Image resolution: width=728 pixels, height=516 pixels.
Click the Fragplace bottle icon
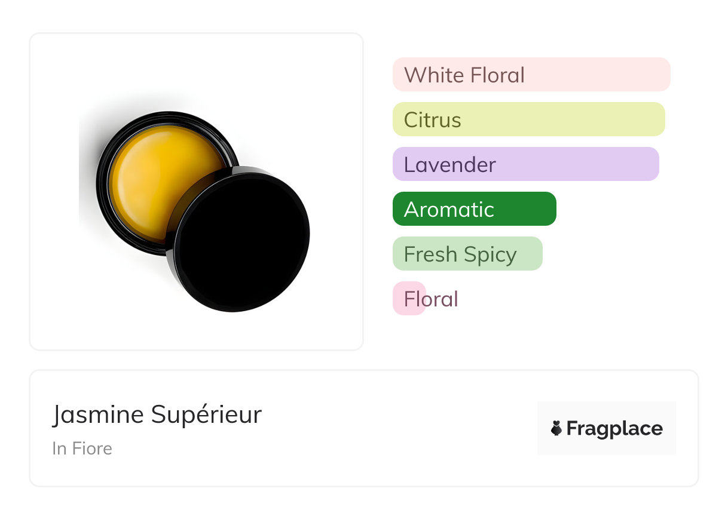point(556,428)
